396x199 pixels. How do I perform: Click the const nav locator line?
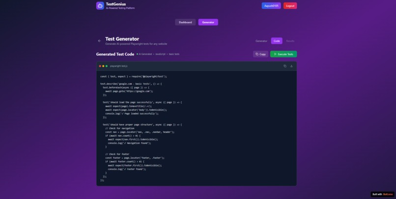click(140, 132)
